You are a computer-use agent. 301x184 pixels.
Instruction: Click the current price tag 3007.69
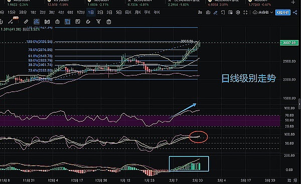point(289,42)
